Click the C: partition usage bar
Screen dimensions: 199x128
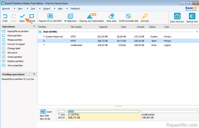[103, 111]
